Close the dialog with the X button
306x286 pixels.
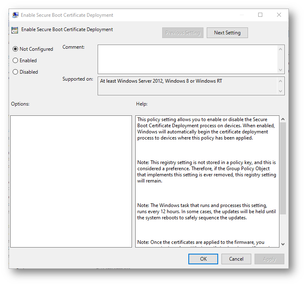coord(279,15)
